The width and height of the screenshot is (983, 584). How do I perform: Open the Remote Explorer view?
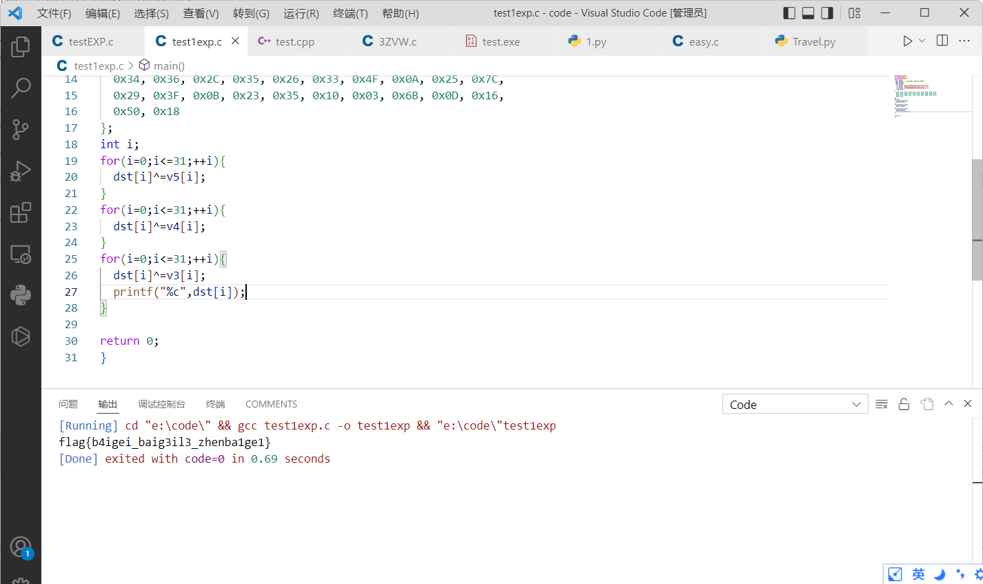(x=21, y=254)
